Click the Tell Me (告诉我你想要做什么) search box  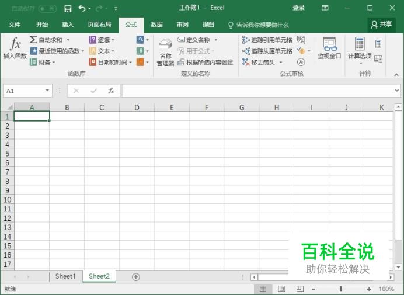tap(259, 25)
